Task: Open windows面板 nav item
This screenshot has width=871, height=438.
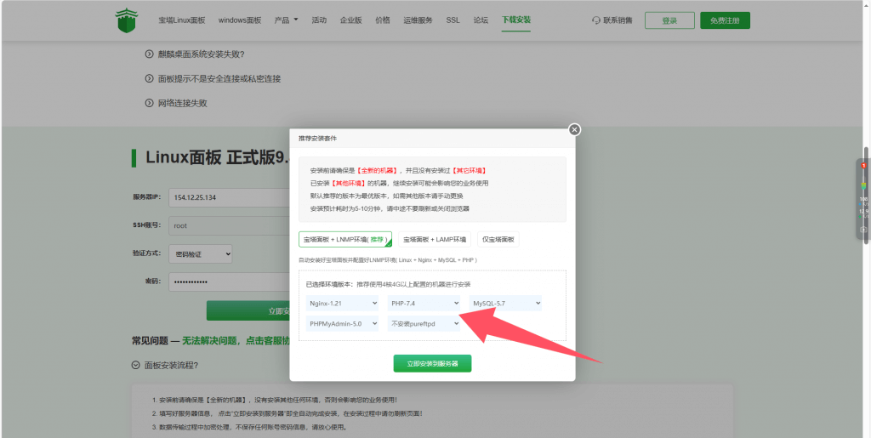Action: (239, 20)
